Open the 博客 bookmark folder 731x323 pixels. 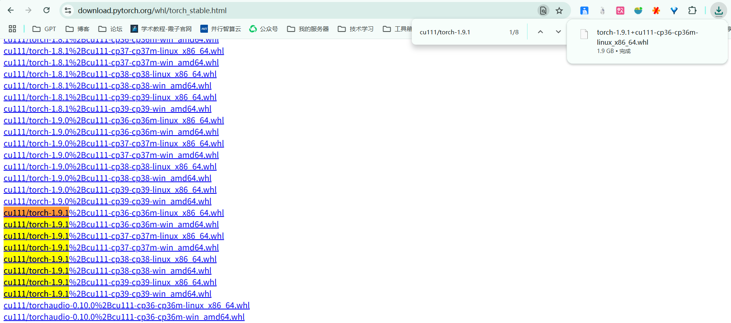pyautogui.click(x=77, y=29)
